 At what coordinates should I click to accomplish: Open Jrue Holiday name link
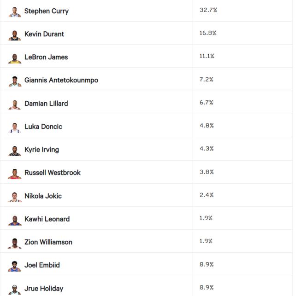(x=44, y=288)
